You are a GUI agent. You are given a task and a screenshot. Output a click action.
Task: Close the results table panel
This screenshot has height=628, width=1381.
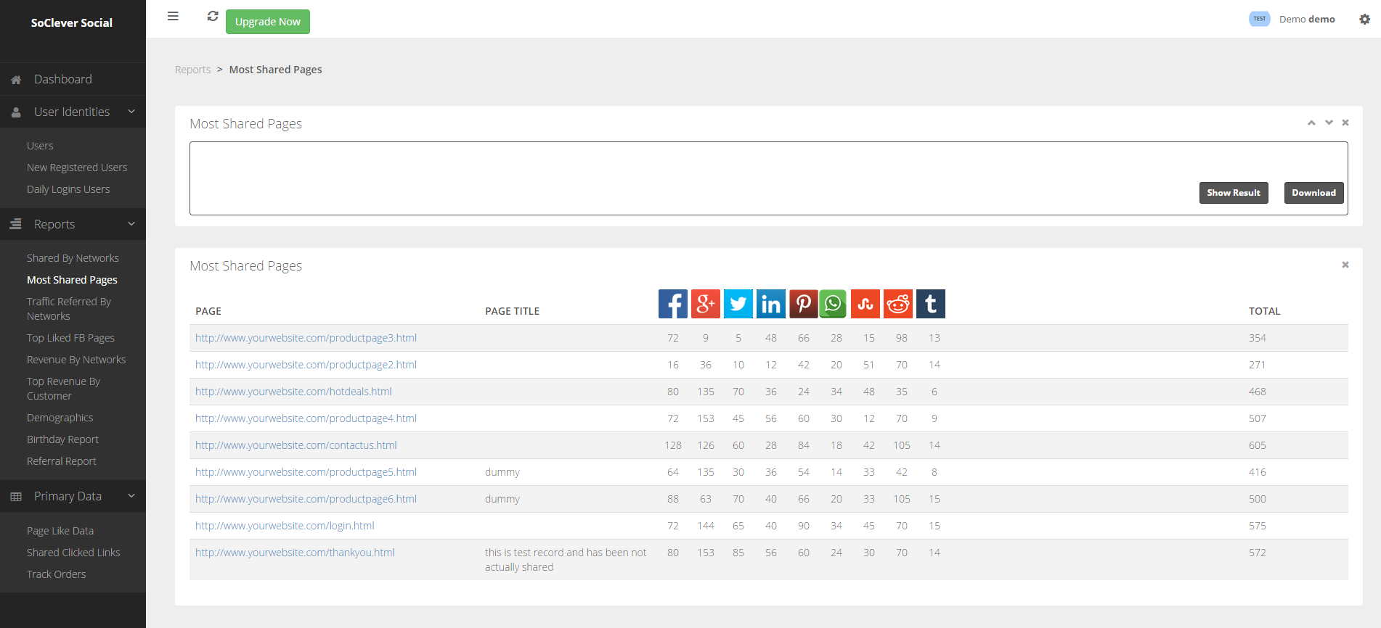(x=1345, y=265)
